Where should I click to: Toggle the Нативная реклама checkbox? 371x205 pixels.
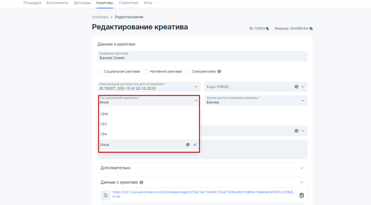click(146, 72)
